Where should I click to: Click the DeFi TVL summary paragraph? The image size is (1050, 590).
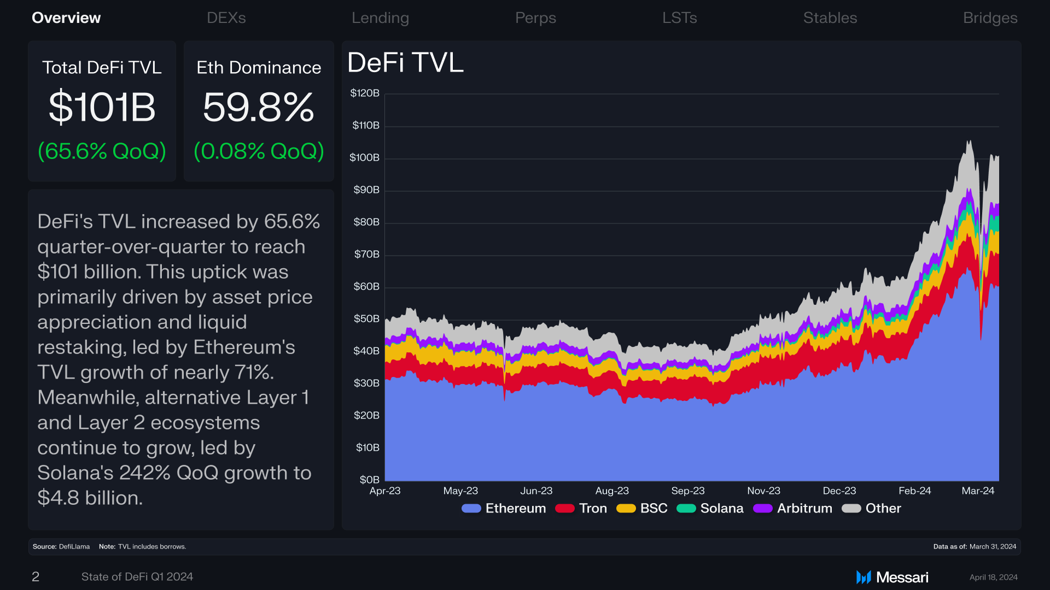(178, 359)
